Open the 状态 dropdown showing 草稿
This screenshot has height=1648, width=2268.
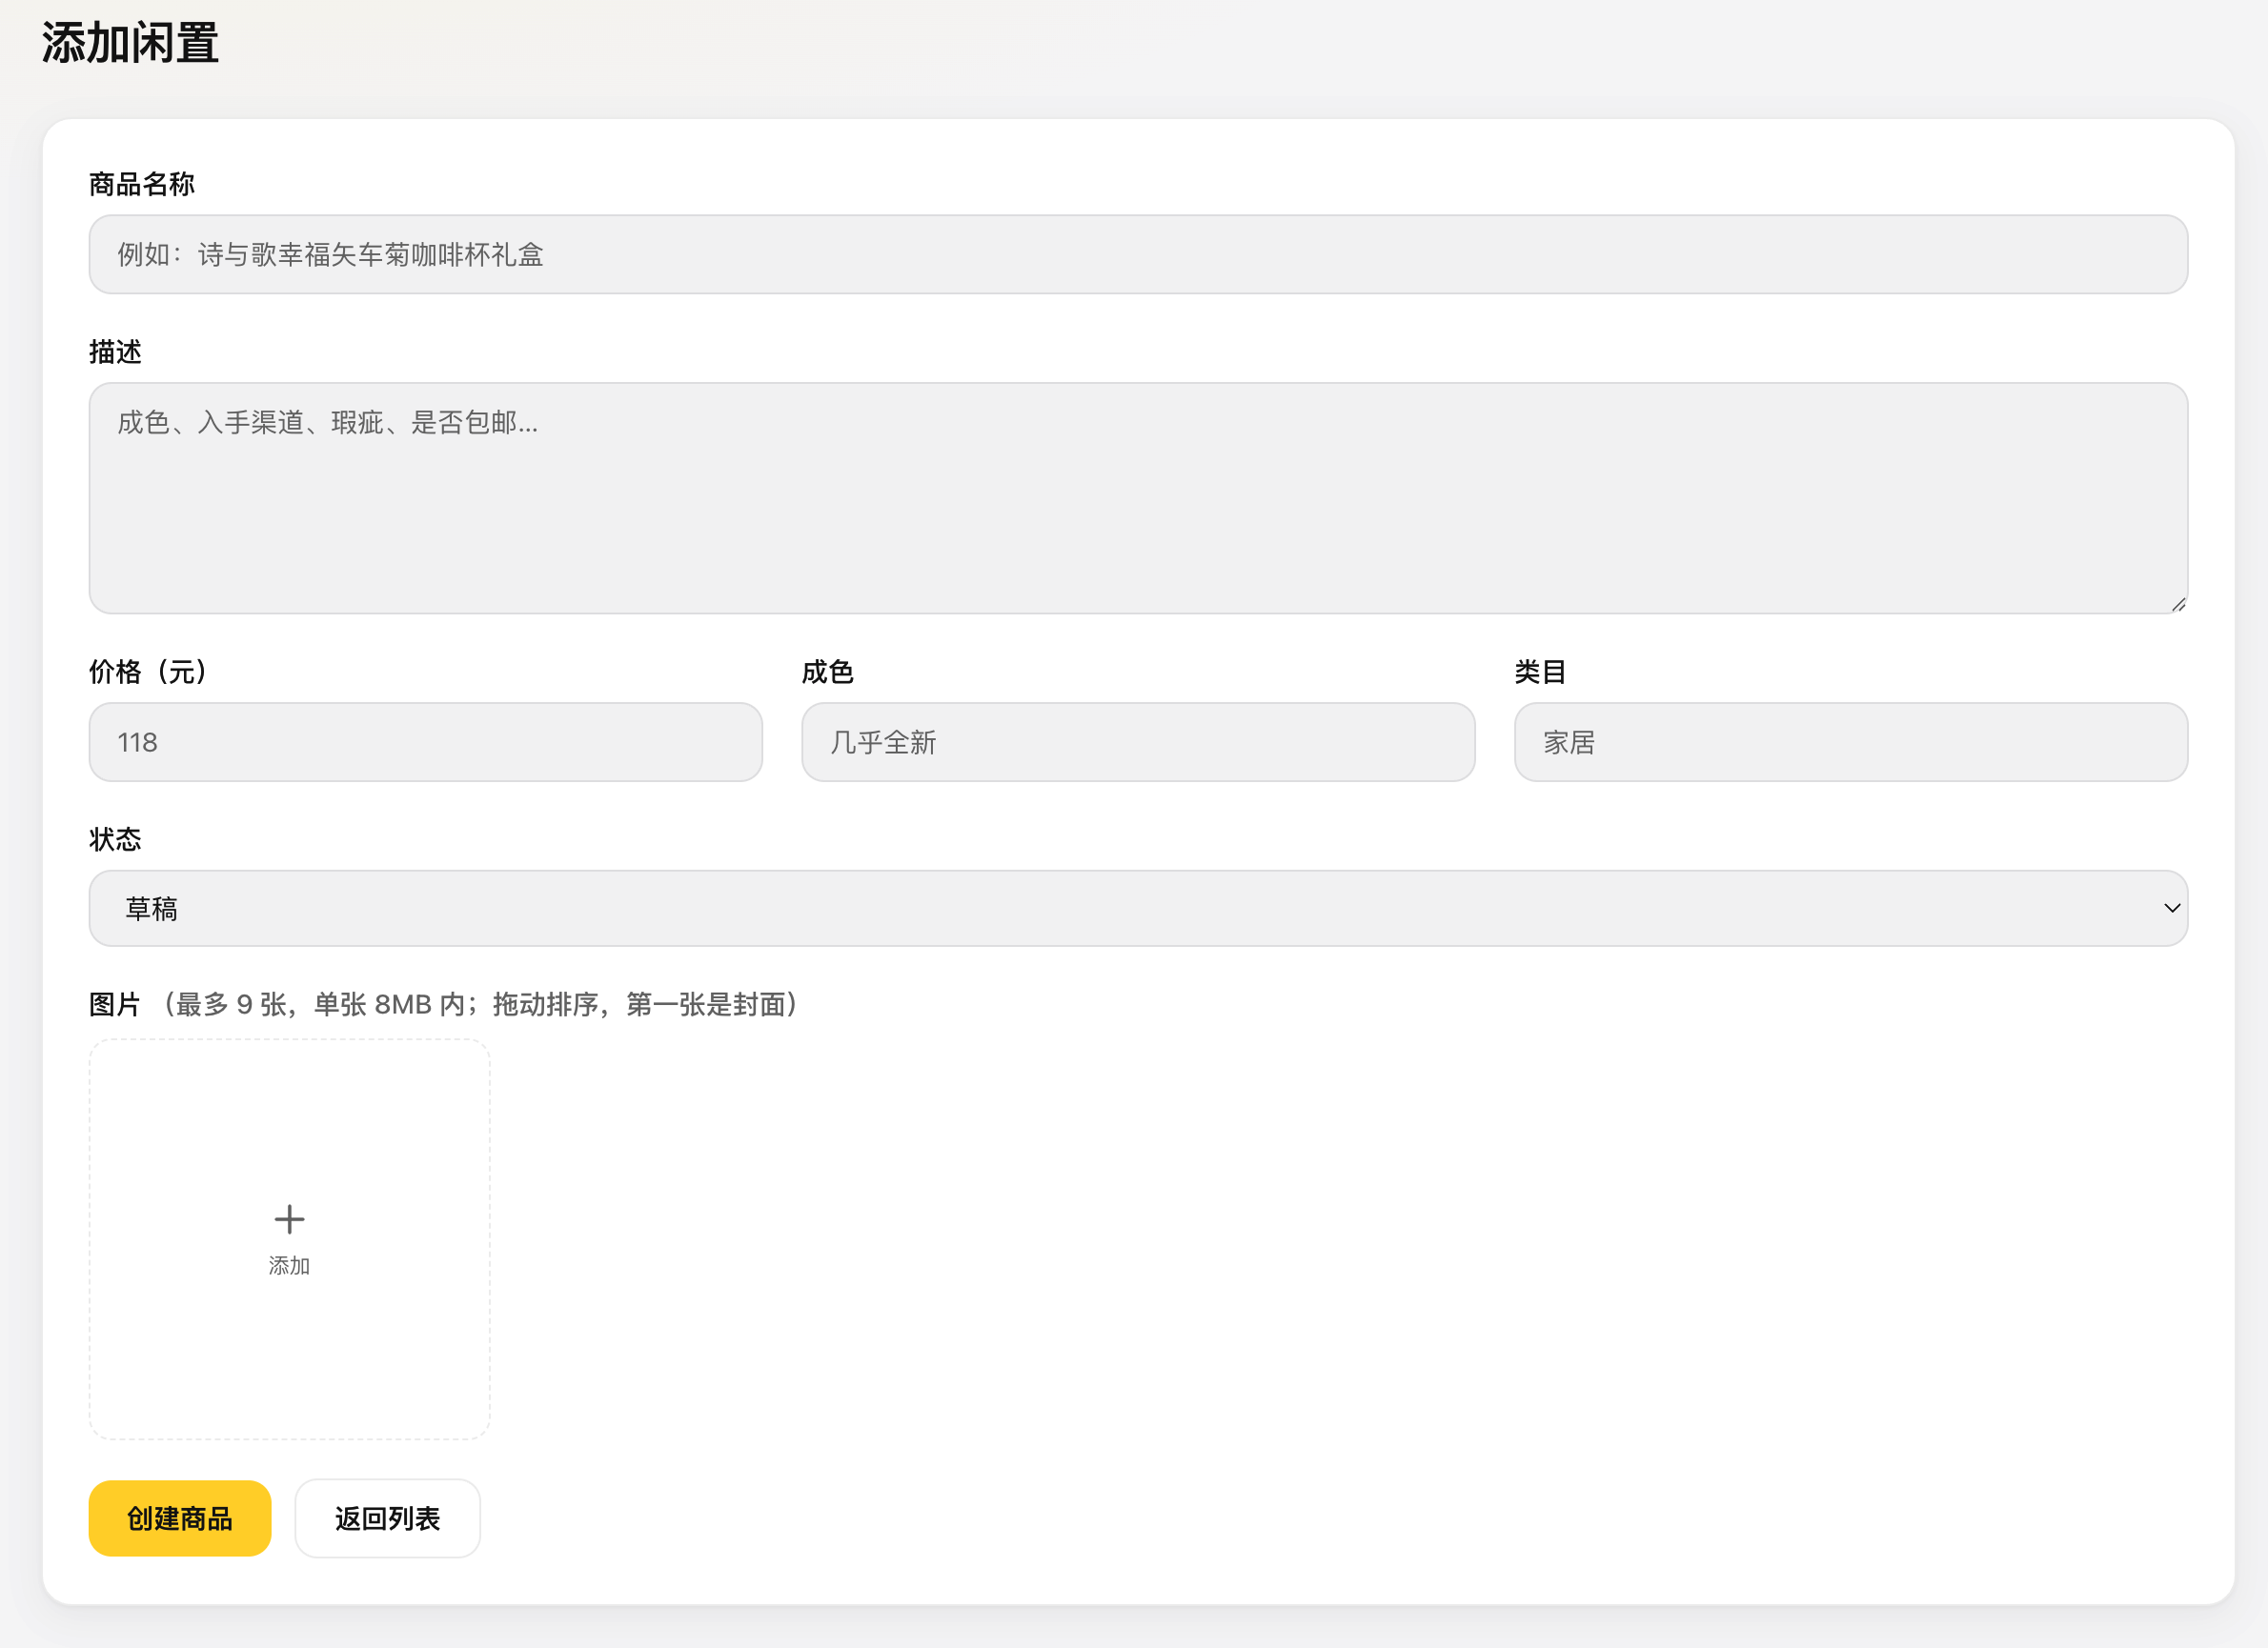click(1138, 909)
